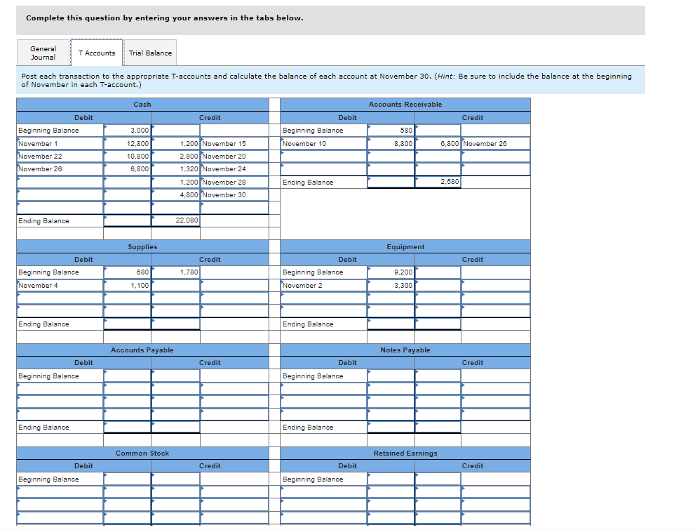Click Retained Earnings beginning balance credit cell

click(438, 479)
